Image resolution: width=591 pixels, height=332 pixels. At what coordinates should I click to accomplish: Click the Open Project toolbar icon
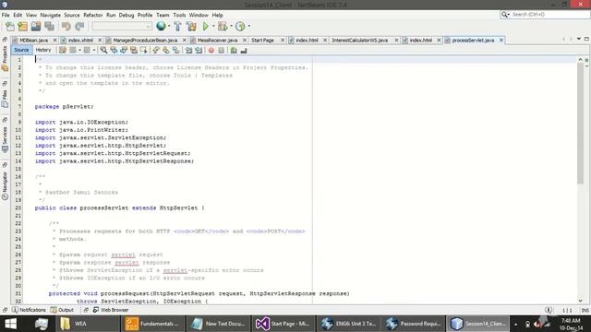(x=36, y=27)
